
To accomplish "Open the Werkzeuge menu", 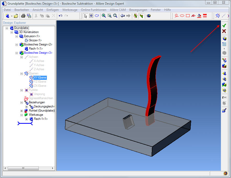I will (x=70, y=10).
